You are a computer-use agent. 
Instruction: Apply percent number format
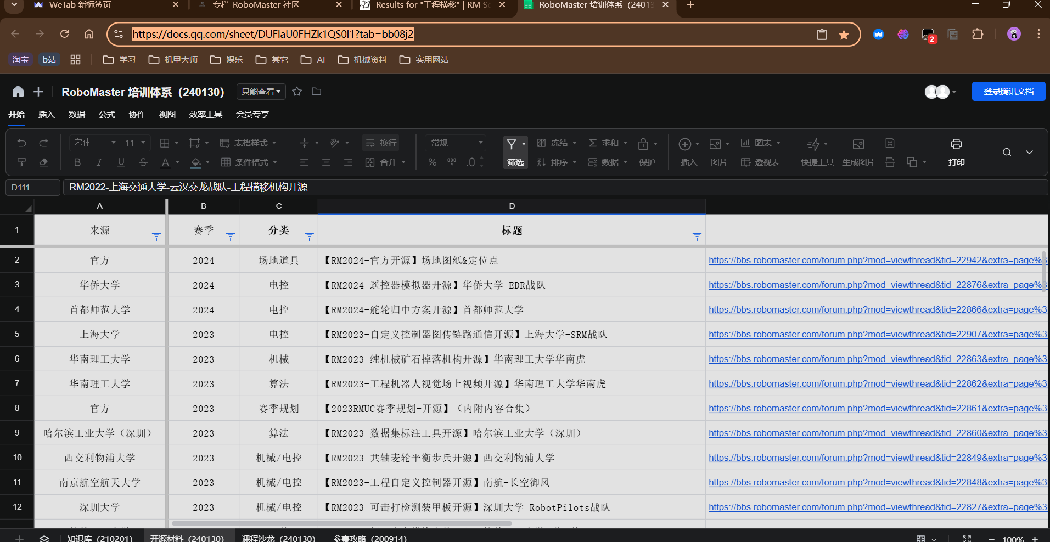coord(433,162)
